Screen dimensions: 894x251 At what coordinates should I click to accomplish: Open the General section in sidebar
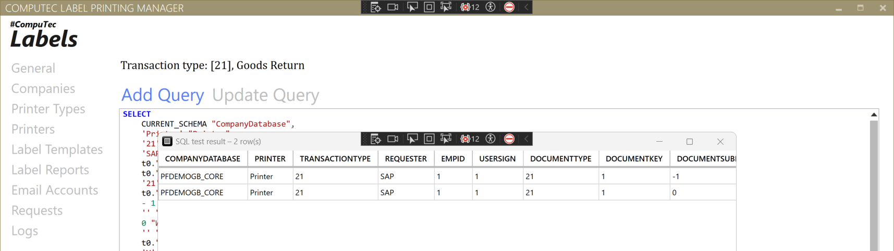click(x=33, y=68)
